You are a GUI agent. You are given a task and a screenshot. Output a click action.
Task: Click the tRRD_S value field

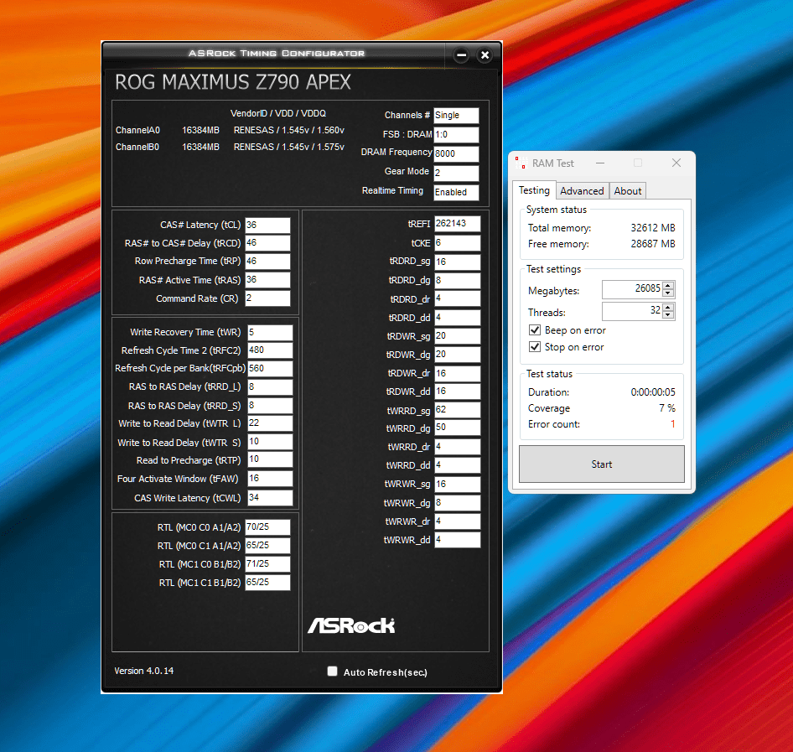(270, 406)
